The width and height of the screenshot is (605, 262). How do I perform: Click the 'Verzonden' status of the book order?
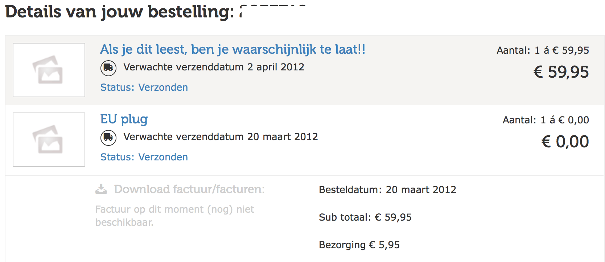[163, 87]
